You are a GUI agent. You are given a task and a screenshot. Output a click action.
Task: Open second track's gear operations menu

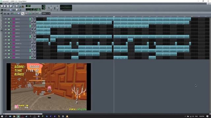[6, 23]
